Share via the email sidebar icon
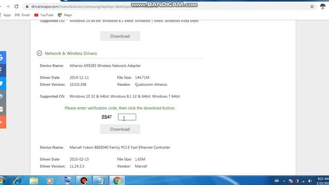 pyautogui.click(x=3, y=109)
